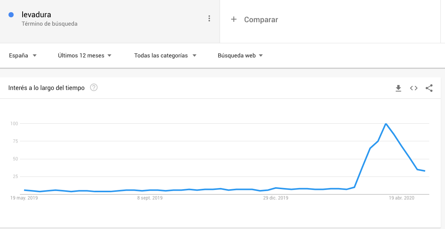
Task: Edit the levadura search term
Action: (x=36, y=15)
